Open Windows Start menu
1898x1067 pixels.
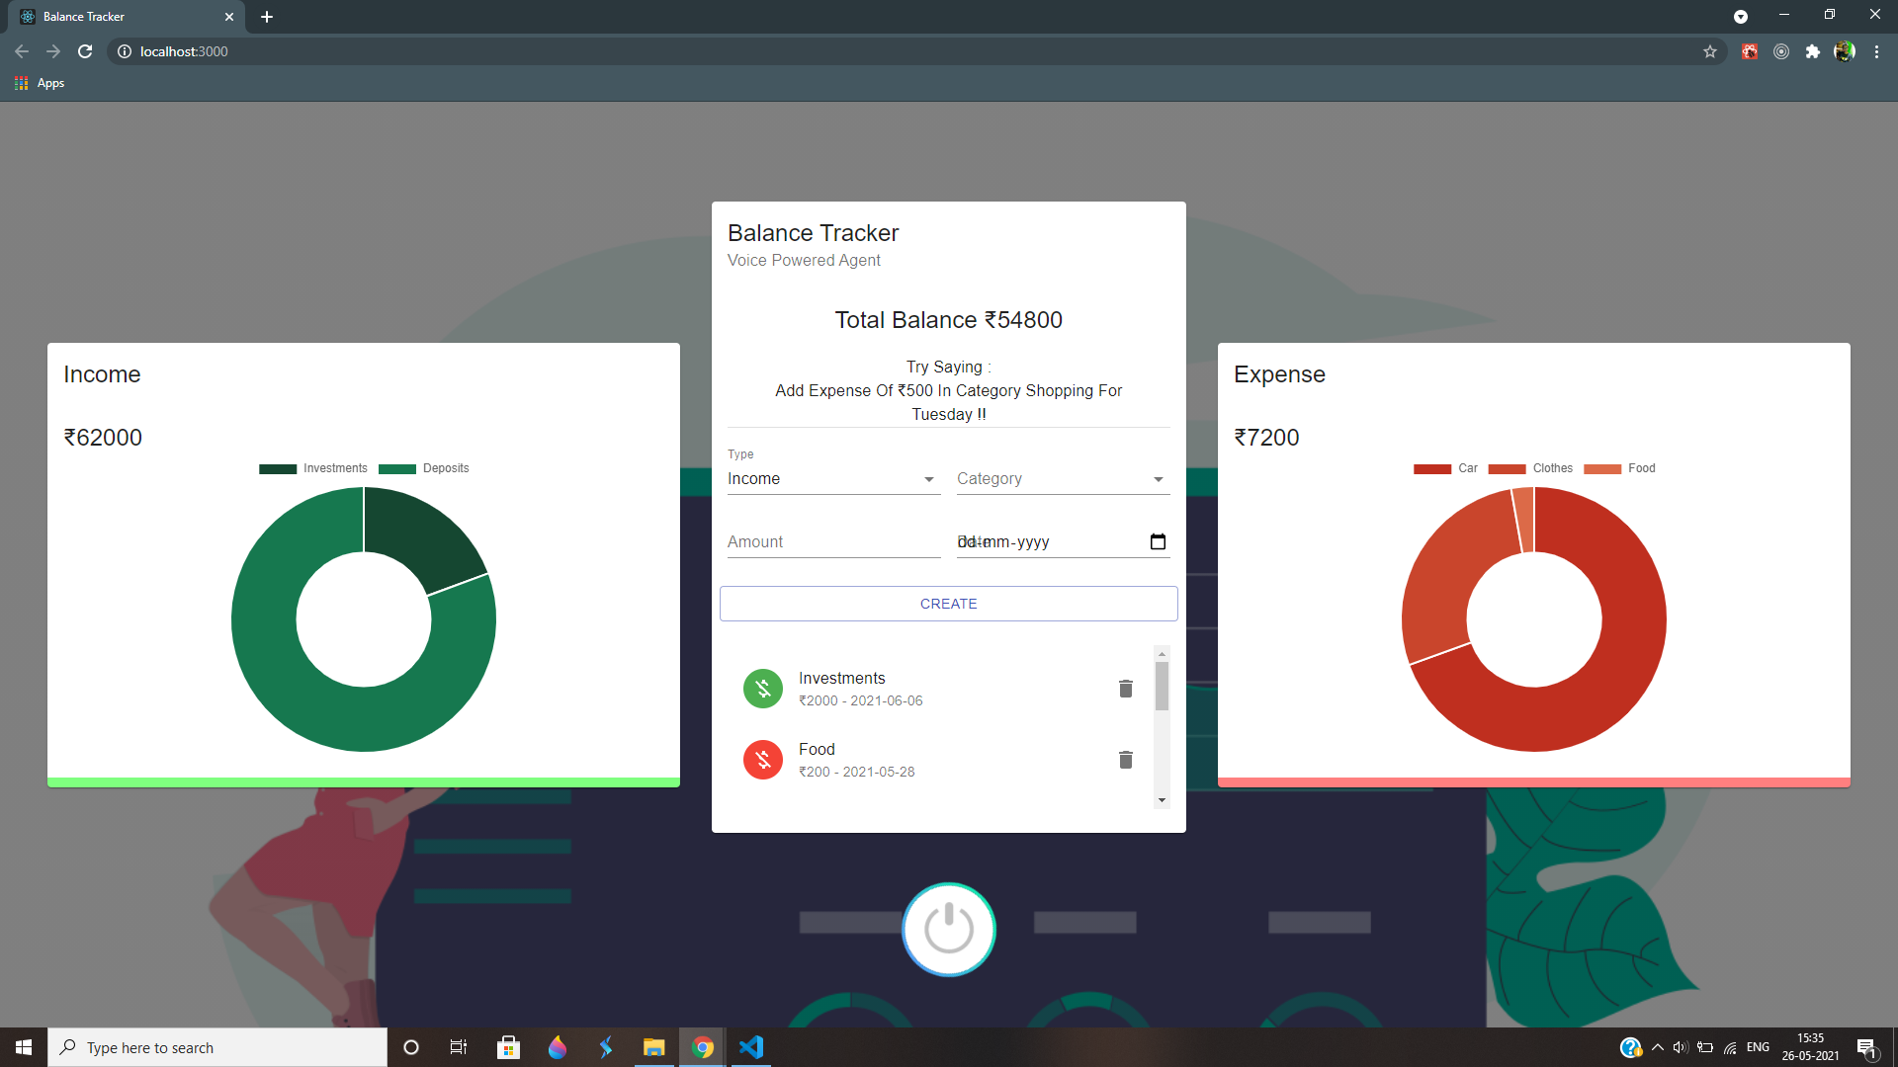(x=24, y=1047)
